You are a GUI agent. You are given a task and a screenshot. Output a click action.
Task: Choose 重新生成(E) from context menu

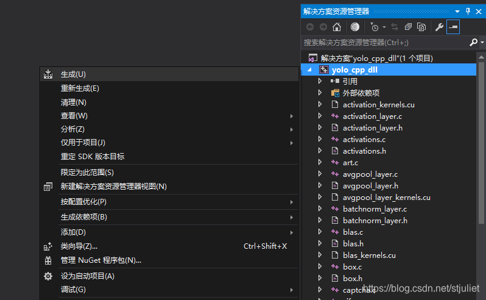pyautogui.click(x=169, y=88)
